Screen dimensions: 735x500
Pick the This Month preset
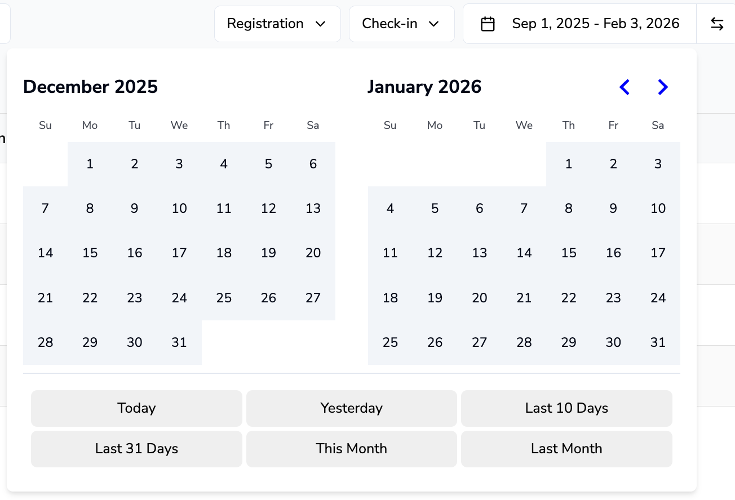coord(351,449)
